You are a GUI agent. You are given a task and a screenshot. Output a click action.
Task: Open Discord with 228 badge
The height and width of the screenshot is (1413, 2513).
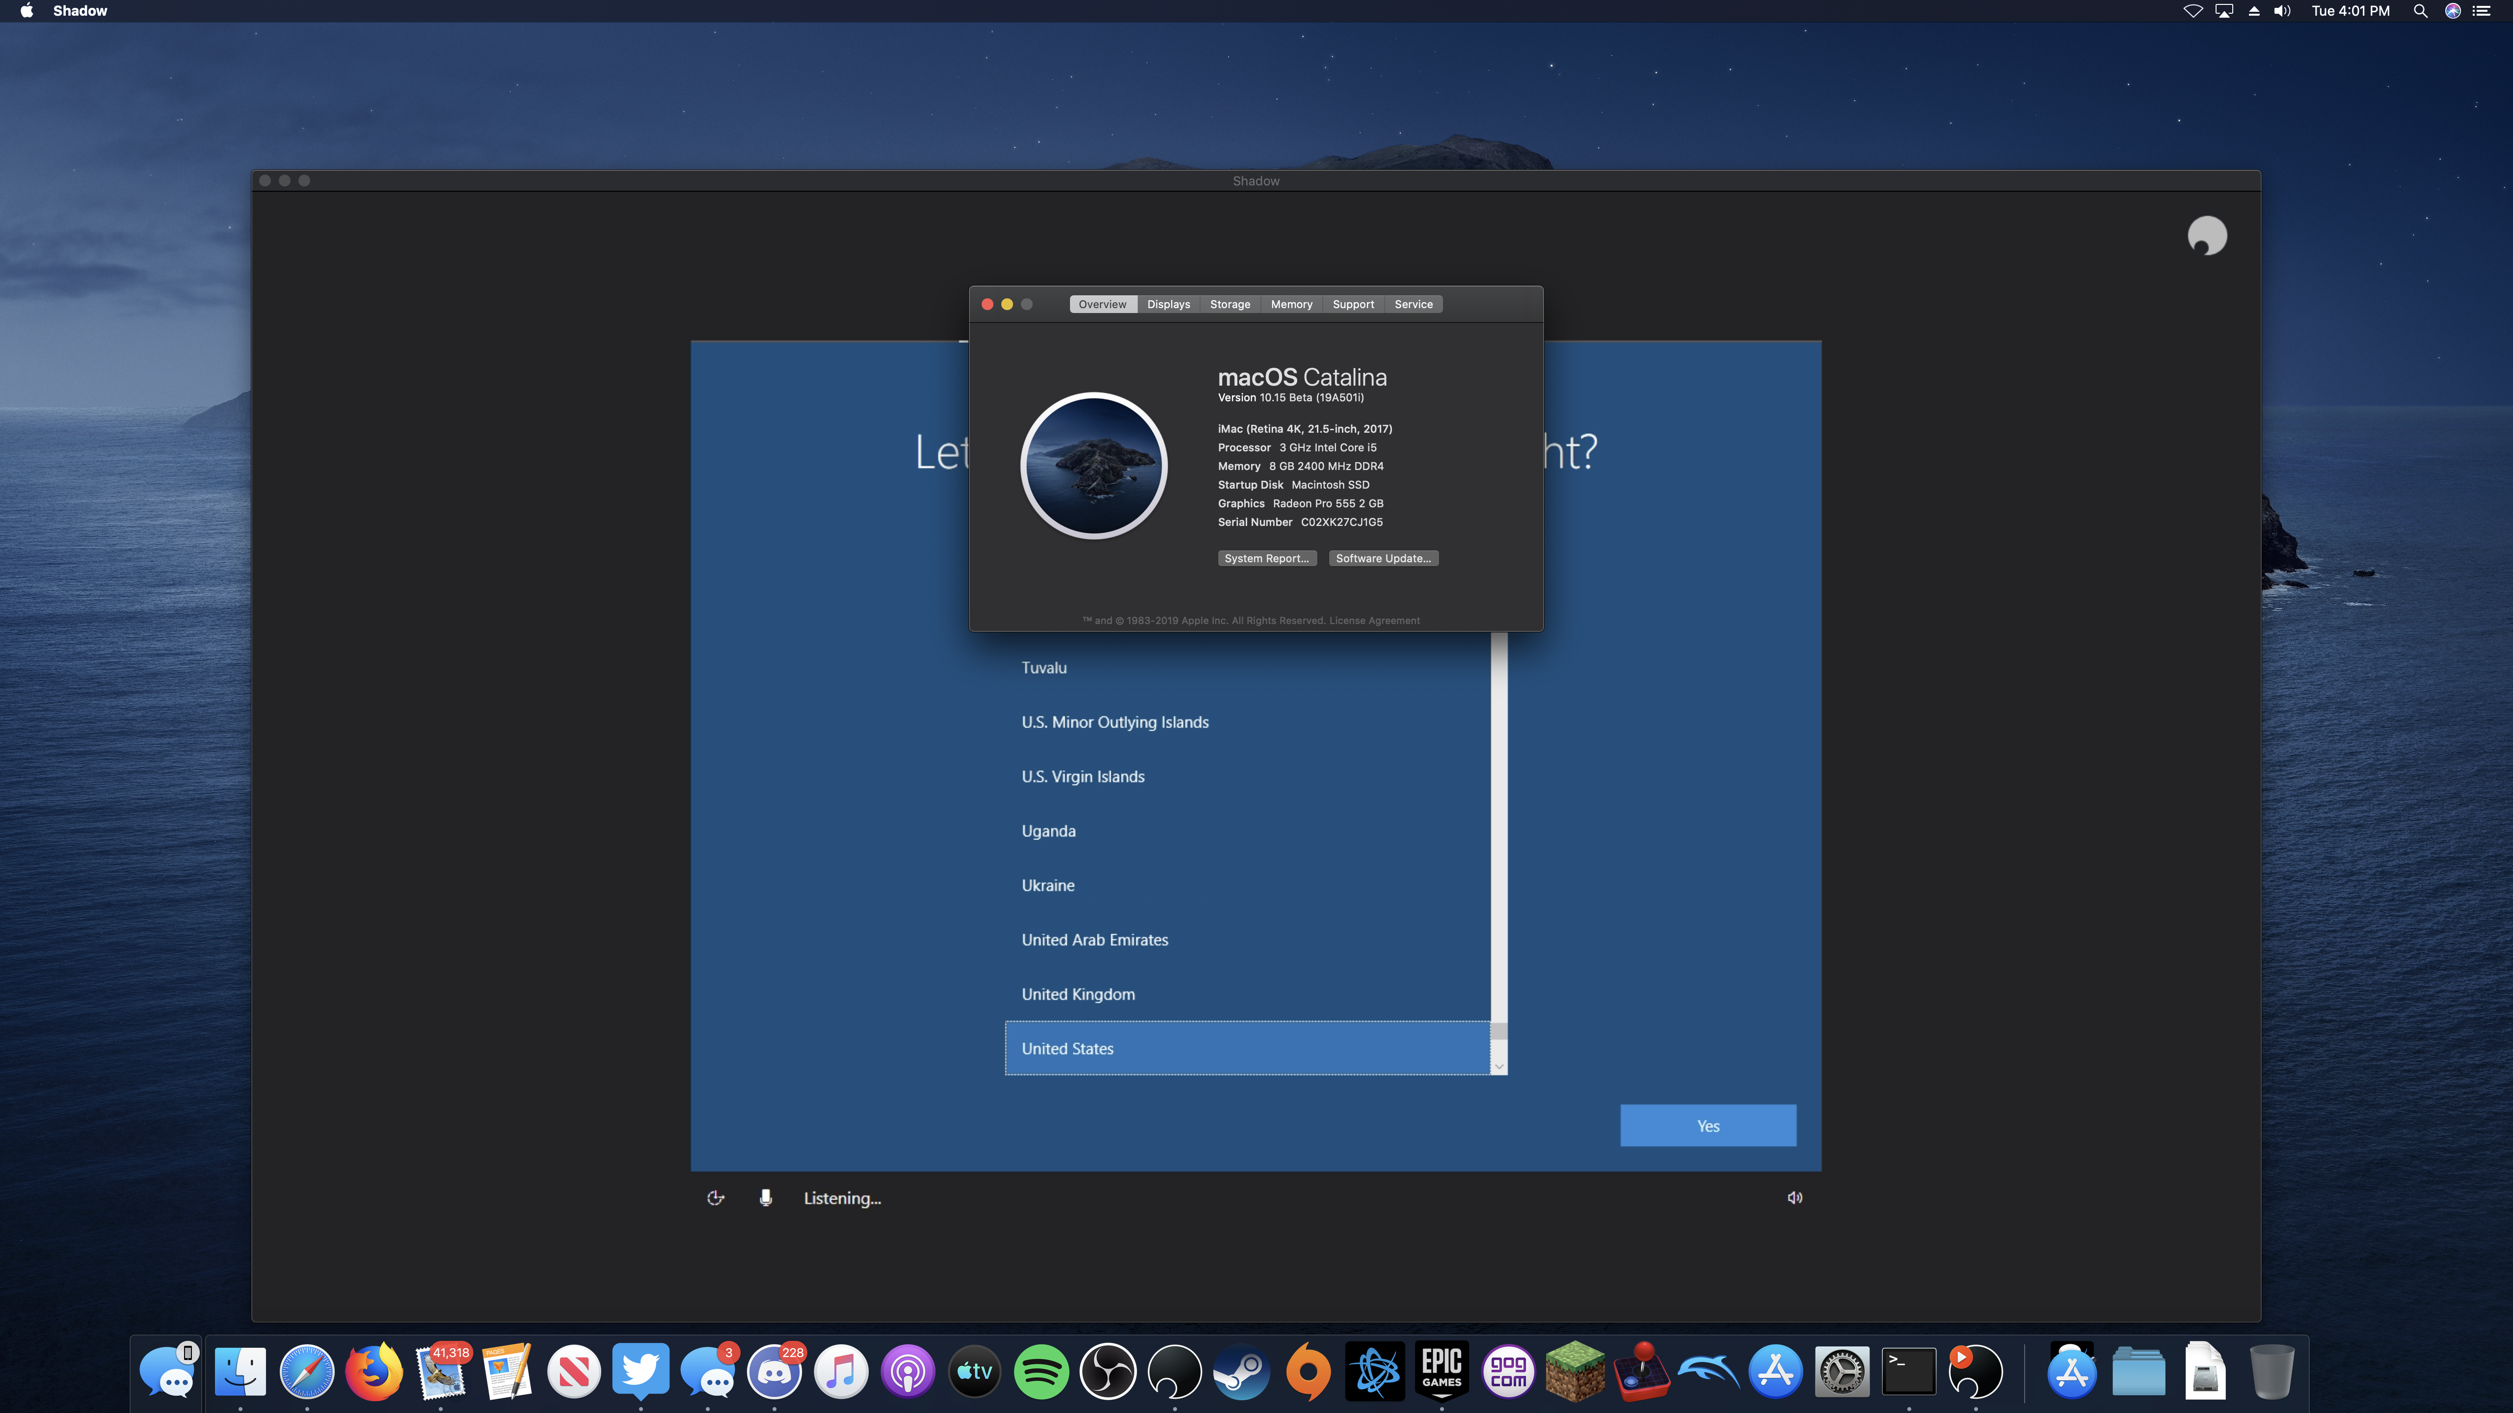775,1371
